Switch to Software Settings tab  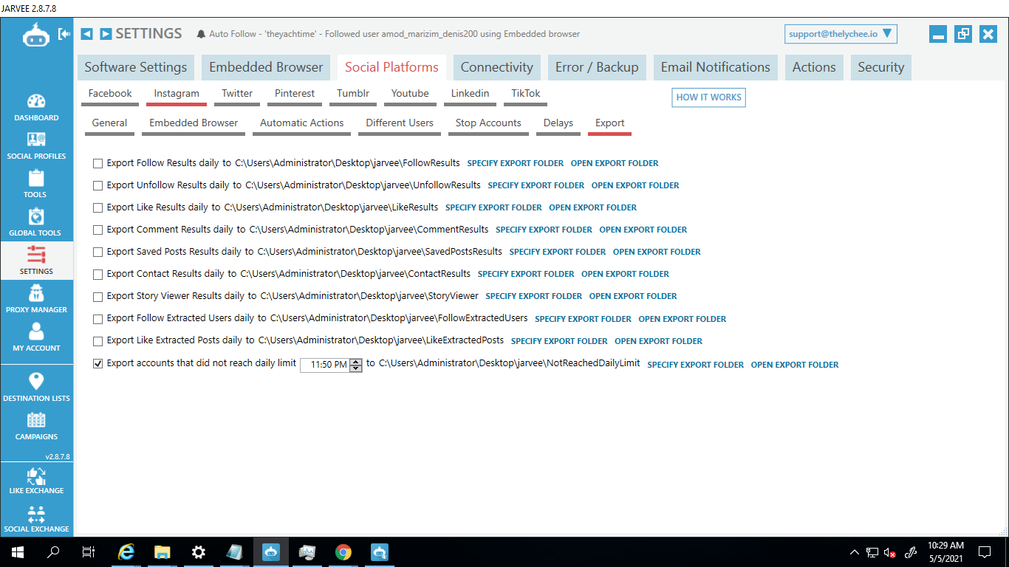[x=136, y=67]
